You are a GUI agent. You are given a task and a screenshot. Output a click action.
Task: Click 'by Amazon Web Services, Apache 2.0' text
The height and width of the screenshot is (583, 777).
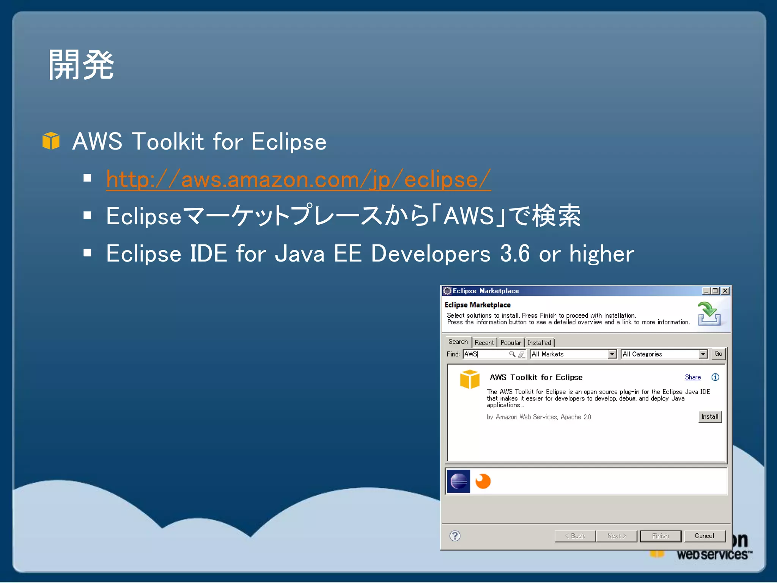point(538,417)
